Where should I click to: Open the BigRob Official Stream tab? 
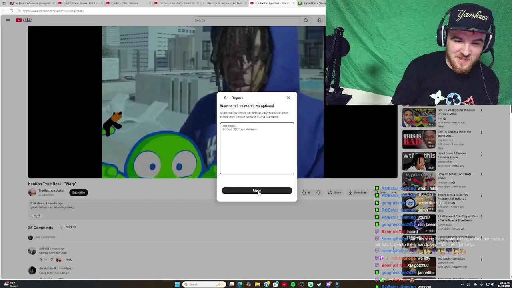point(312,3)
